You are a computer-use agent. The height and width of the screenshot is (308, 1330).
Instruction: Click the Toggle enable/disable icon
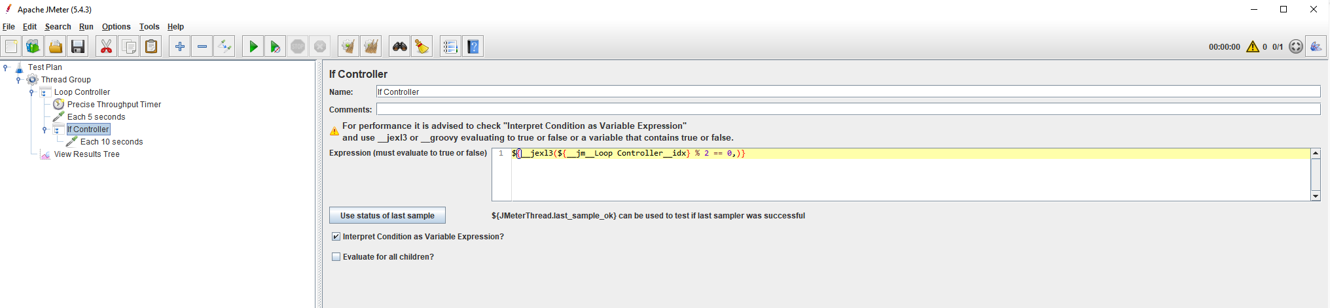(x=225, y=46)
